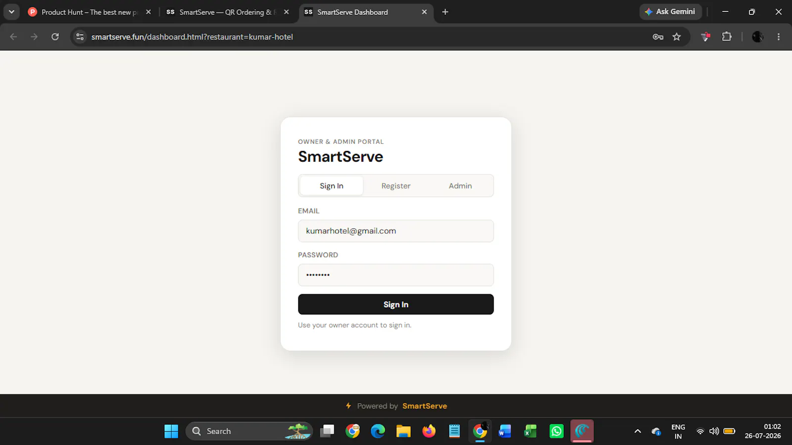Show hidden system tray icons
This screenshot has width=792, height=445.
tap(638, 431)
